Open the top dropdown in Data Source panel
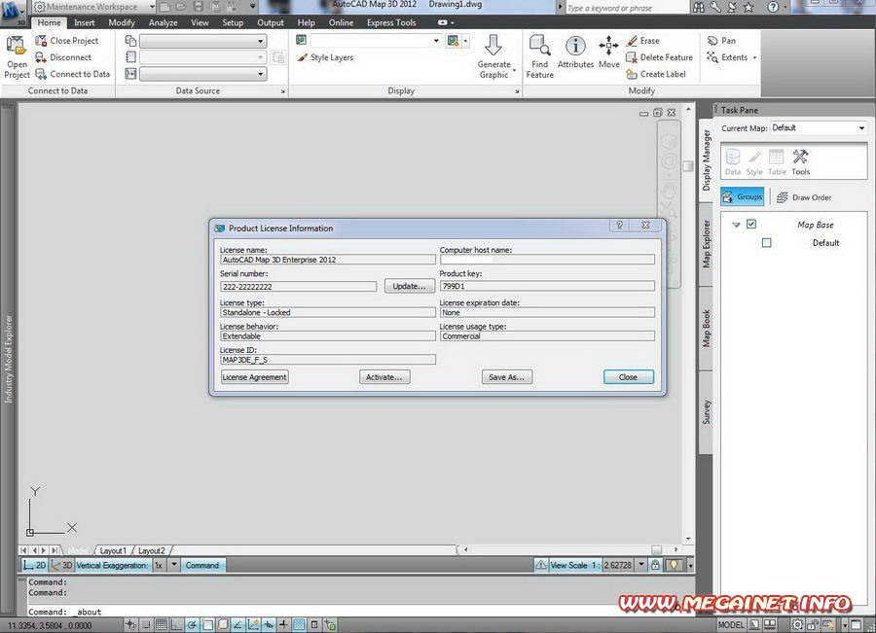The height and width of the screenshot is (633, 876). [x=202, y=41]
